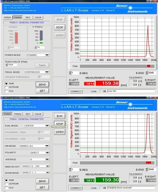Viewport: 158px width, 192px height.
Task: Click V-THD value stepper arrows
Action: coord(35,47)
